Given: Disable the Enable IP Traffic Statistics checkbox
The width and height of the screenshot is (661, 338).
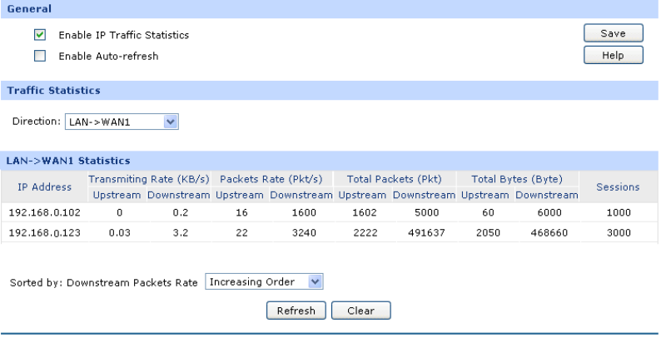Looking at the screenshot, I should (39, 35).
